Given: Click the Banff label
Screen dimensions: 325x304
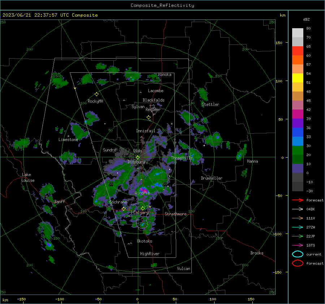Looking at the screenshot, I should [60, 202].
